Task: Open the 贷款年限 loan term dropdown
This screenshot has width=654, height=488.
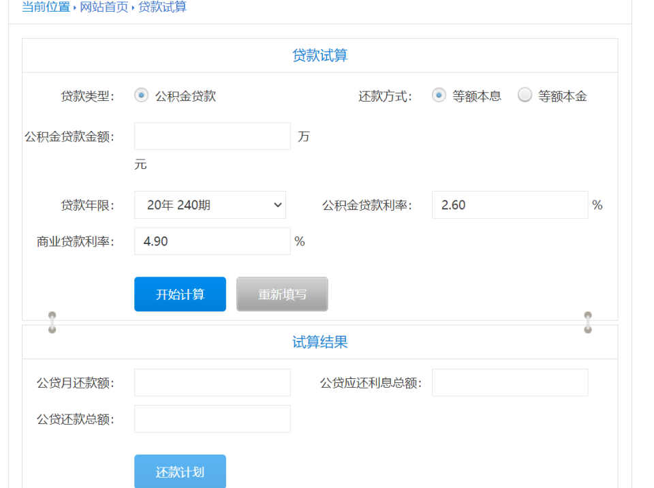Action: coord(209,204)
